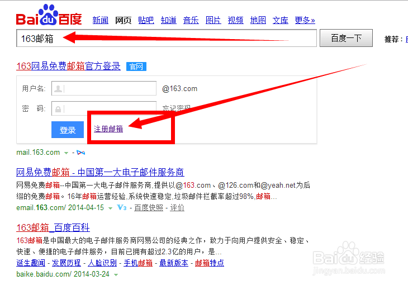Screen dimensions: 408x285
Task: Click the Baidu logo
Action: coord(49,15)
